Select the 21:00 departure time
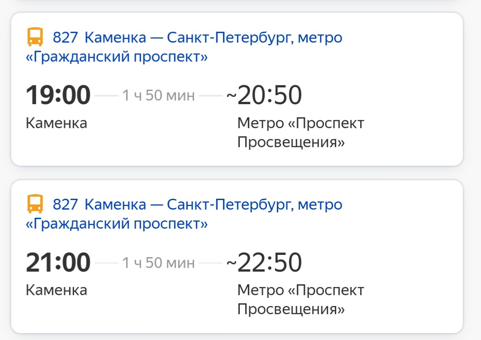Viewport: 481px width, 340px height. click(58, 263)
